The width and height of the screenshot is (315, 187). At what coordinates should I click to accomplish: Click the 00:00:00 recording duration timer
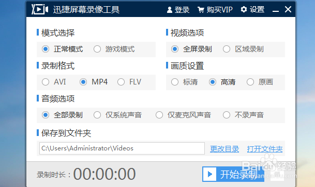coord(104,174)
